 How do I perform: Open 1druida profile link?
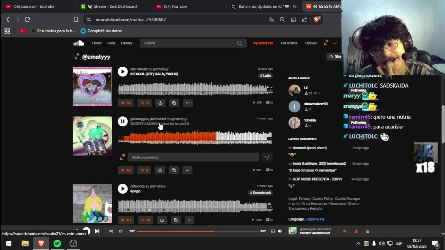point(310,120)
